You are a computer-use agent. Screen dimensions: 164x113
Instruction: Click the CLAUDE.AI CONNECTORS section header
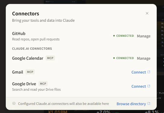[x=32, y=49]
